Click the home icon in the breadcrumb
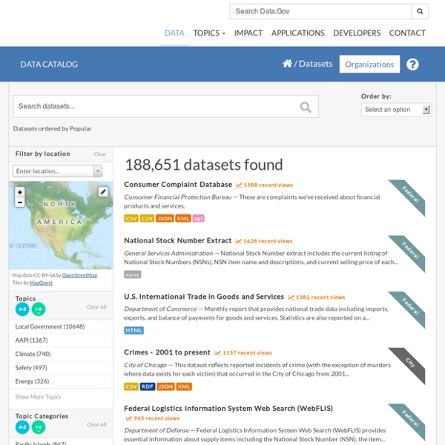This screenshot has height=445, width=445. tap(287, 63)
